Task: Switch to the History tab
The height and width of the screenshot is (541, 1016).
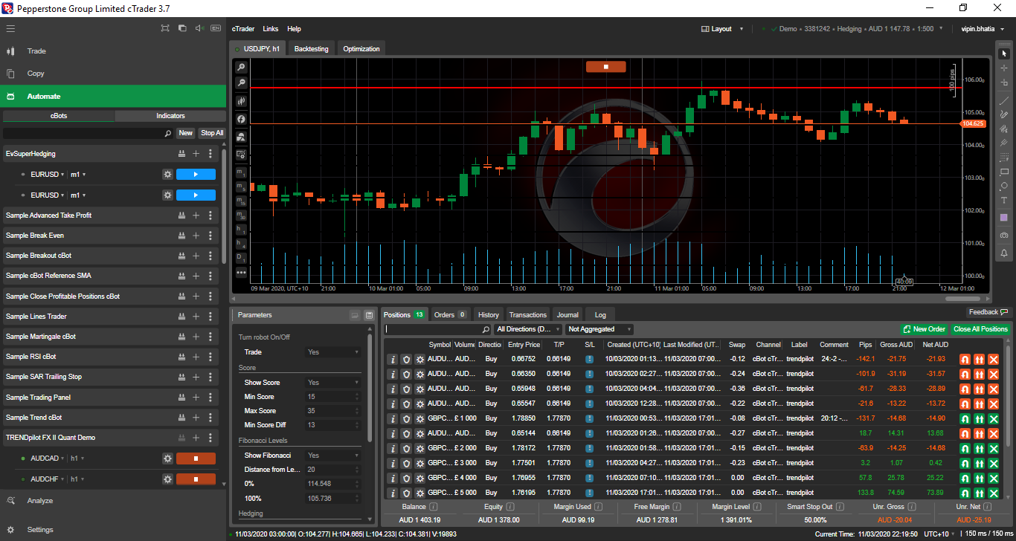Action: (489, 315)
